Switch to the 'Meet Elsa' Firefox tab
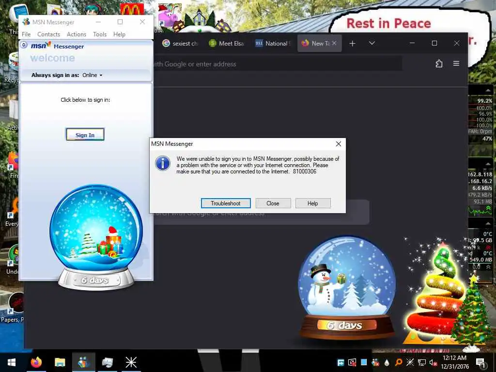The width and height of the screenshot is (496, 372). click(226, 43)
